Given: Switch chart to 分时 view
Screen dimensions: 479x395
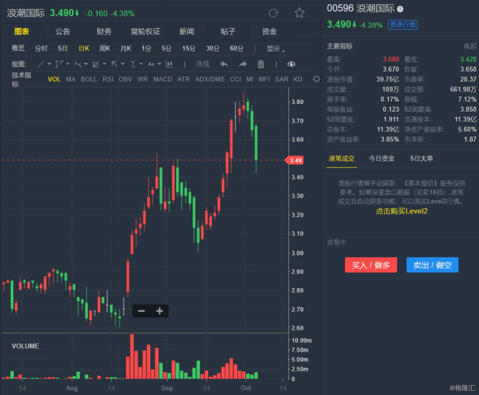Looking at the screenshot, I should pyautogui.click(x=41, y=48).
